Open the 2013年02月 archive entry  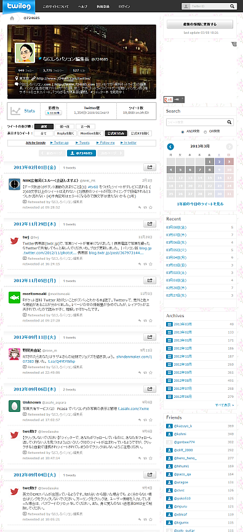click(183, 332)
